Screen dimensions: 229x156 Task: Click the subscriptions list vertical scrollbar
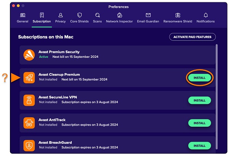[x=217, y=76]
